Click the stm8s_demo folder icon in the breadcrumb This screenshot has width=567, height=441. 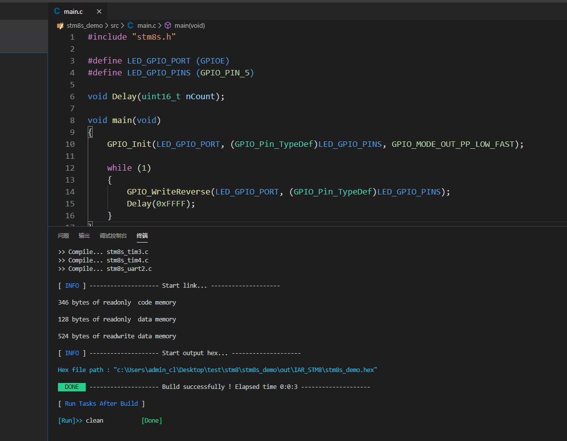tap(60, 25)
